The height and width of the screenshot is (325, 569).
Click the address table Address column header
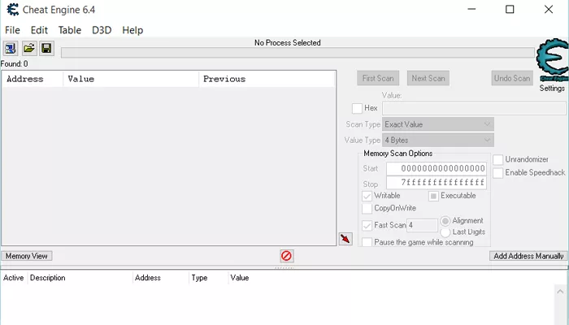[160, 278]
